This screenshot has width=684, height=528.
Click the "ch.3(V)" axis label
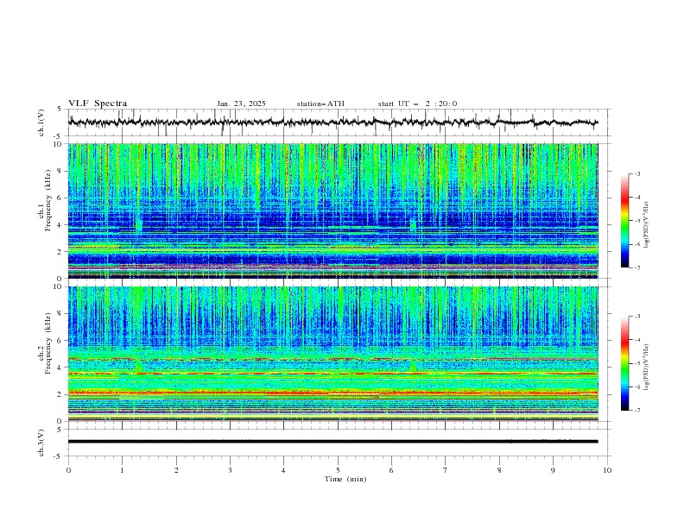[x=41, y=443]
